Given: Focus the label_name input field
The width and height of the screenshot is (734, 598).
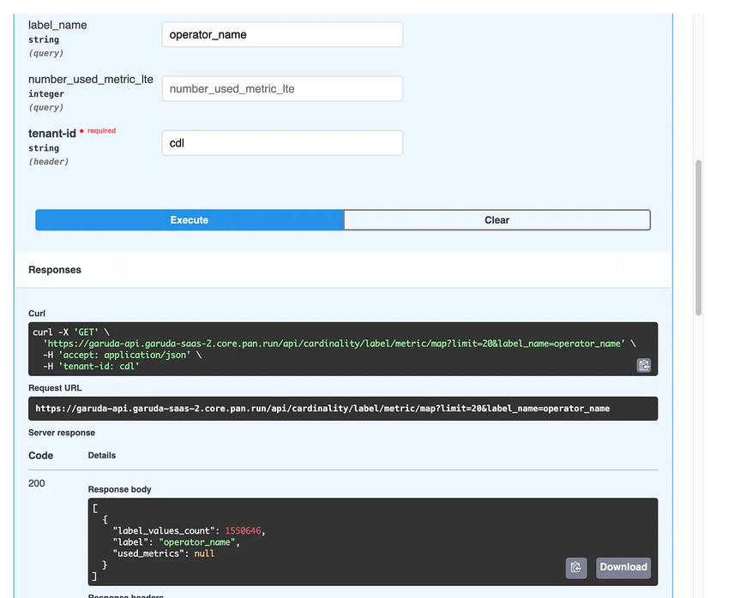Looking at the screenshot, I should click(x=282, y=35).
